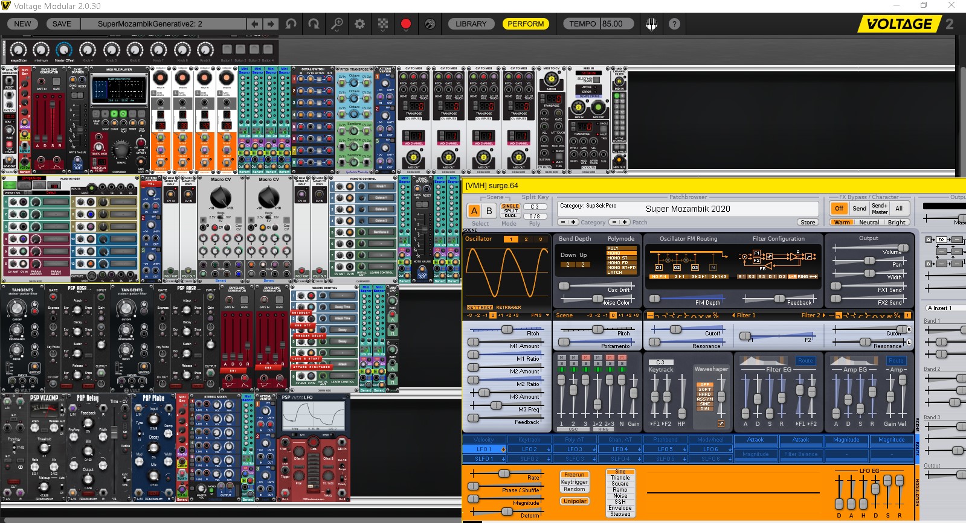Go to next preset with right arrow
966x523 pixels.
pos(271,24)
